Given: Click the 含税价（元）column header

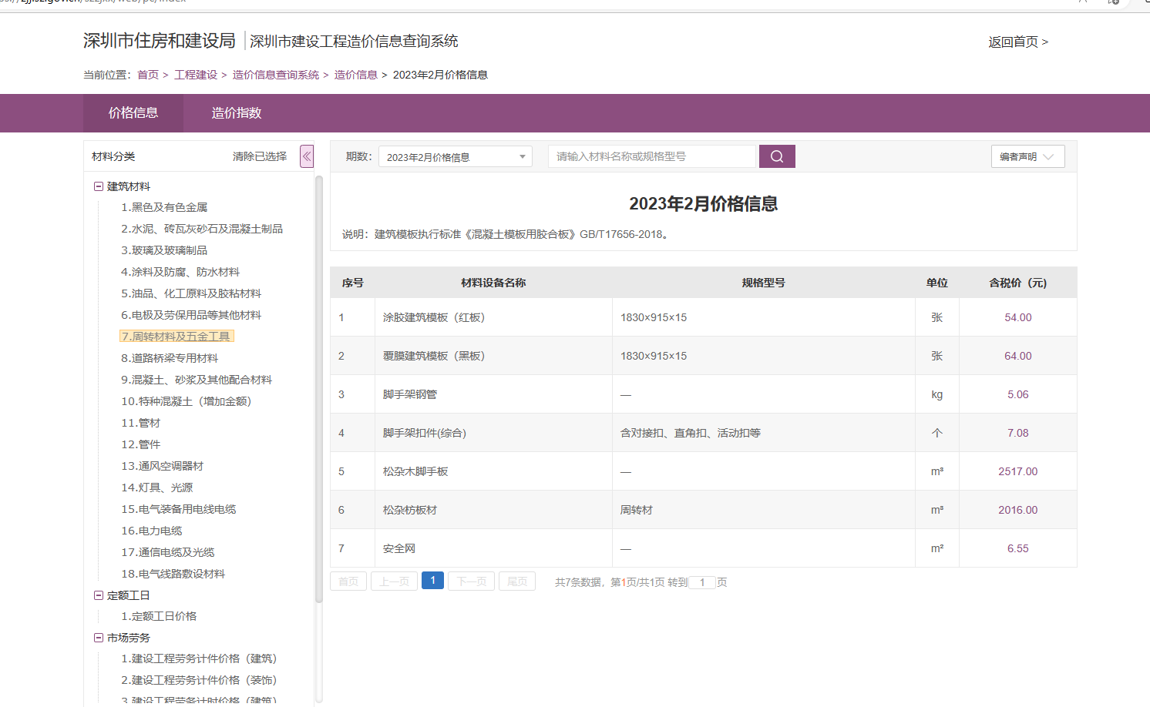Looking at the screenshot, I should 1018,283.
